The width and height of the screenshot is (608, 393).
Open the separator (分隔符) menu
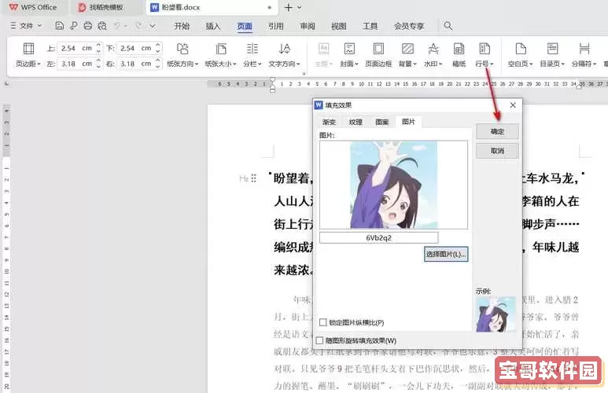pos(584,55)
